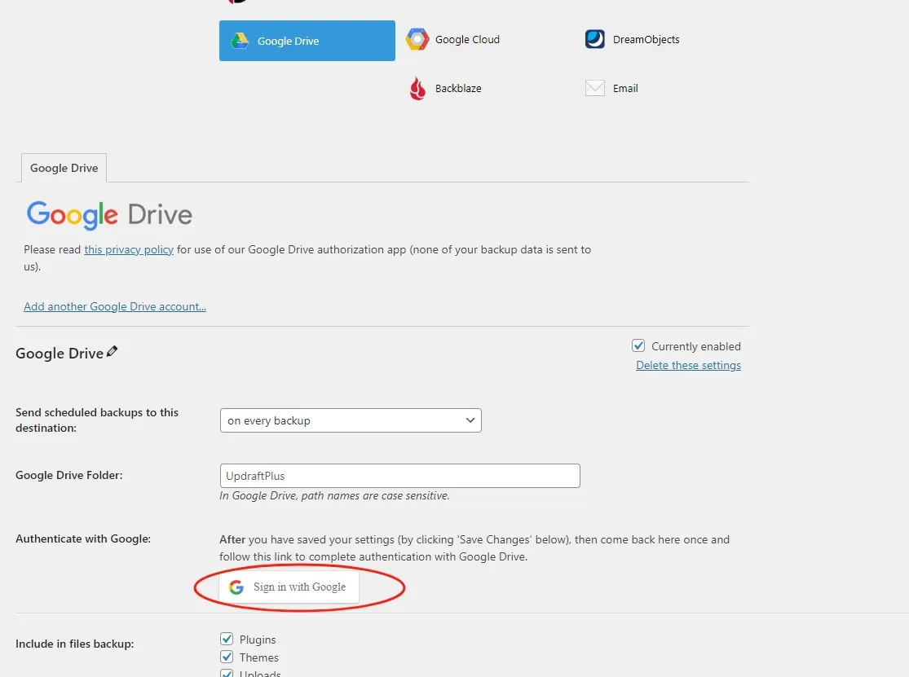Switch to the Google Drive tab
Image resolution: width=909 pixels, height=677 pixels.
(x=64, y=168)
